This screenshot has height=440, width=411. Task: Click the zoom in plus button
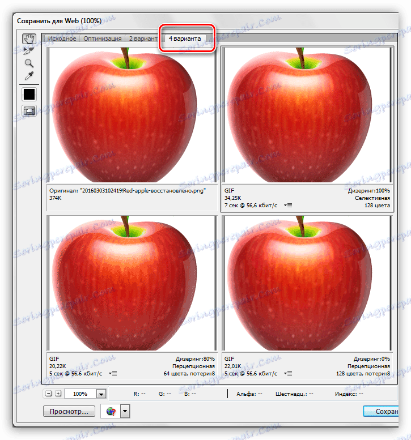tap(58, 394)
